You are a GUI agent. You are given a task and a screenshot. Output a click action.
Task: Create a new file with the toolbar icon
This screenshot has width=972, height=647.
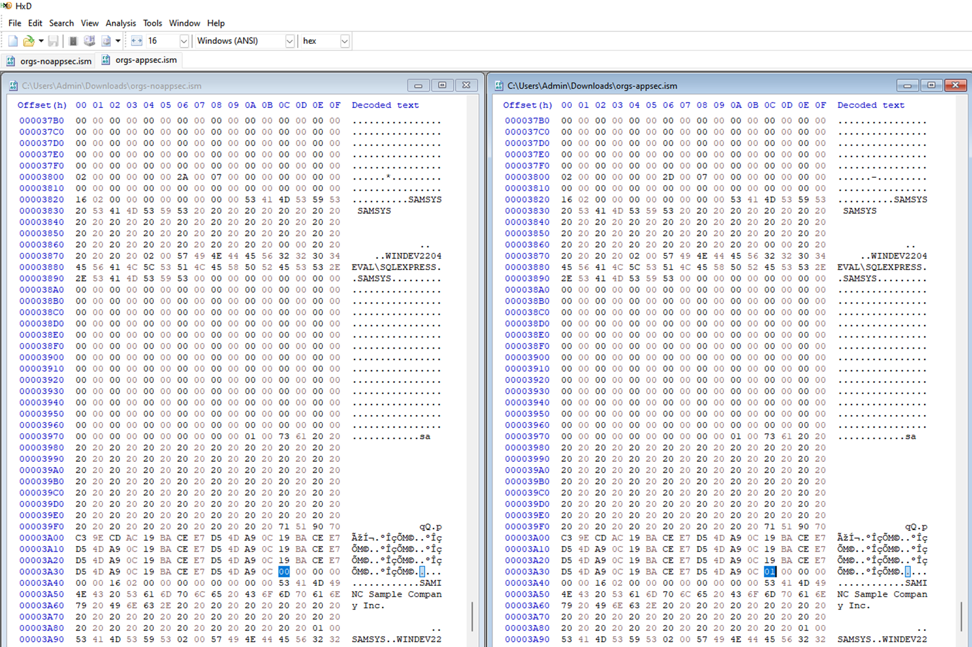tap(13, 41)
